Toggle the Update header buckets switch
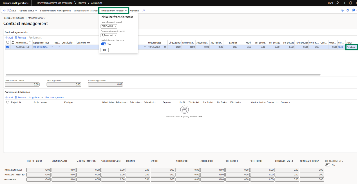This screenshot has width=358, height=184. pyautogui.click(x=103, y=44)
